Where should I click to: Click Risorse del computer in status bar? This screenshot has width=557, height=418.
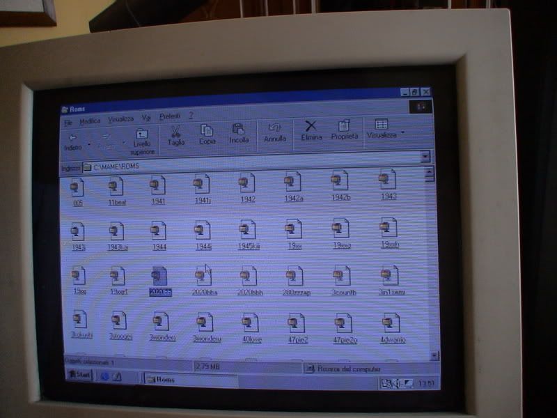click(x=349, y=369)
